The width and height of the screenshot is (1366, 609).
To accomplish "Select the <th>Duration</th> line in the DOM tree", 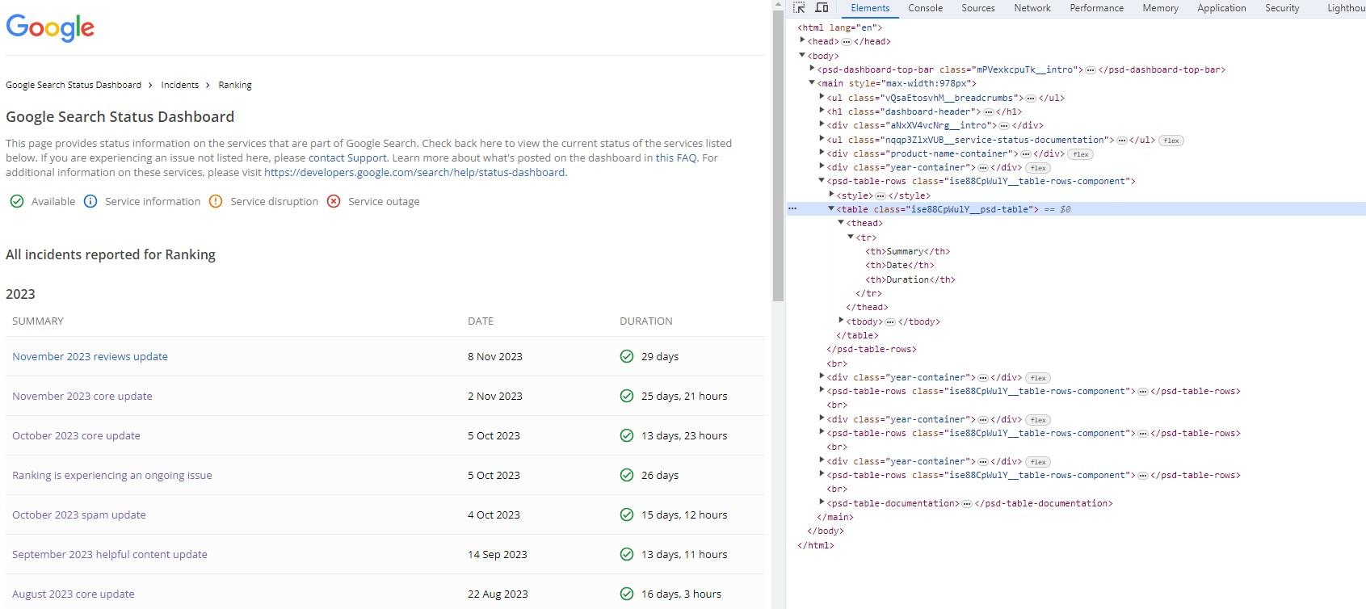I will pyautogui.click(x=910, y=279).
